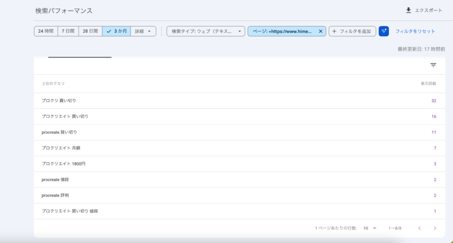This screenshot has height=243, width=453.
Task: Click the 上位のクエリ column header
Action: coord(53,83)
